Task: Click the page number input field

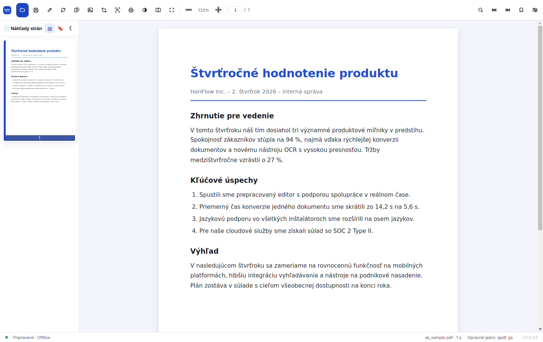Action: click(235, 10)
